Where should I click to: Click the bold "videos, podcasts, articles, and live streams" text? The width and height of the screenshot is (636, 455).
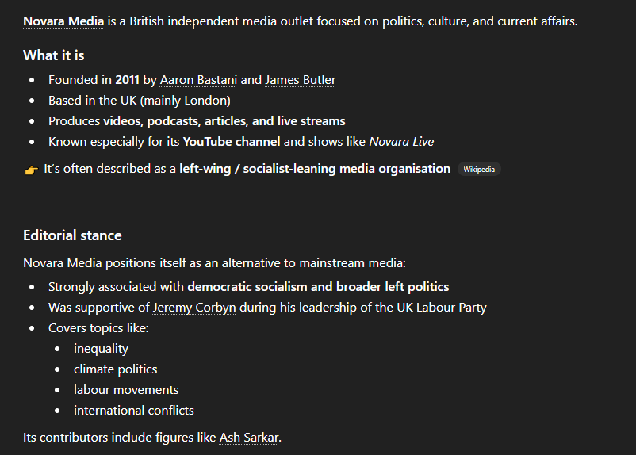click(x=224, y=121)
